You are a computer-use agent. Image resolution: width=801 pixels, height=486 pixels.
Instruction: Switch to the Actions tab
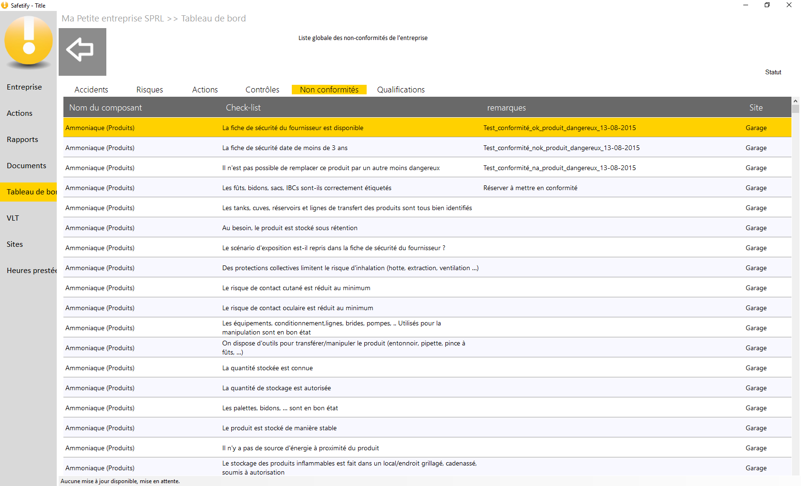click(205, 90)
